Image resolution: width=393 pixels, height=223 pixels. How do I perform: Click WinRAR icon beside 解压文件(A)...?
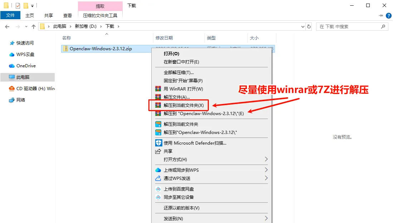pyautogui.click(x=158, y=97)
